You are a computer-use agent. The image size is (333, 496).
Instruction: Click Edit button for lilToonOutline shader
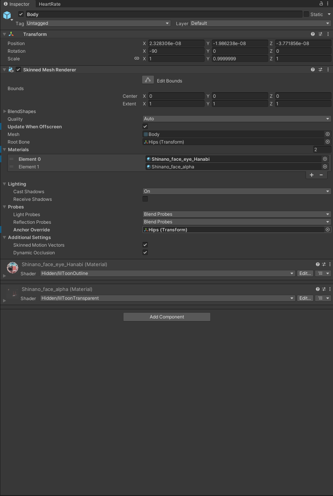305,273
